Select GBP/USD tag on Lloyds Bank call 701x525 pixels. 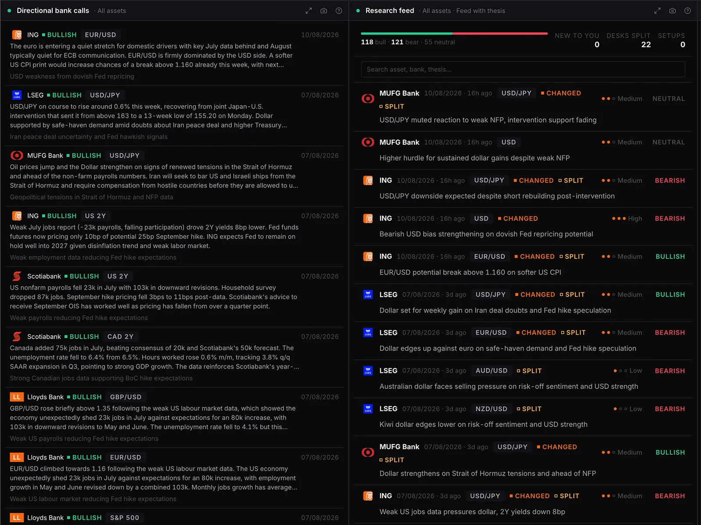tap(126, 397)
